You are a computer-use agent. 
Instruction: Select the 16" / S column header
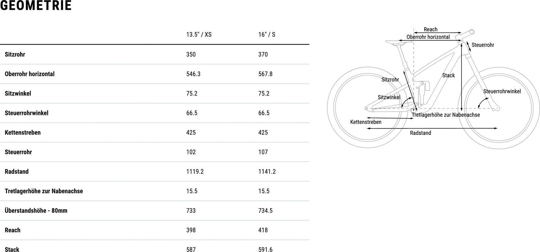point(267,34)
